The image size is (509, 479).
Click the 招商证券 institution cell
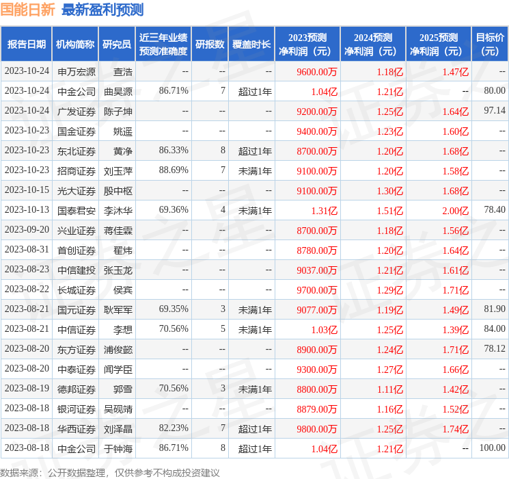click(77, 171)
